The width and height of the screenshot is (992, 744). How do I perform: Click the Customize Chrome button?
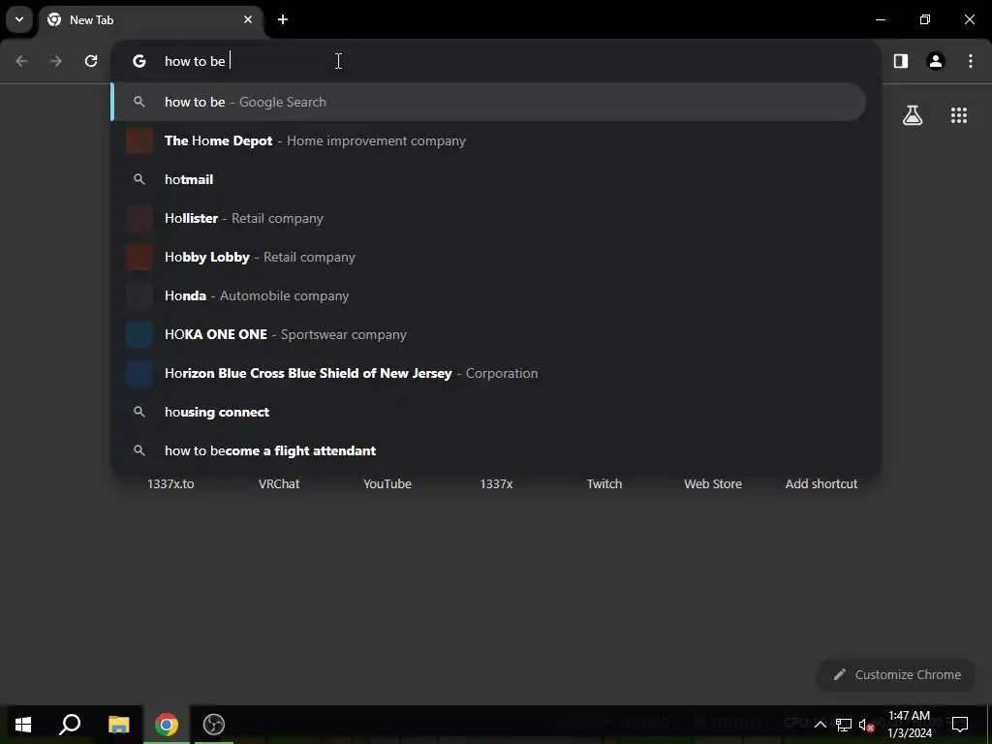click(896, 674)
